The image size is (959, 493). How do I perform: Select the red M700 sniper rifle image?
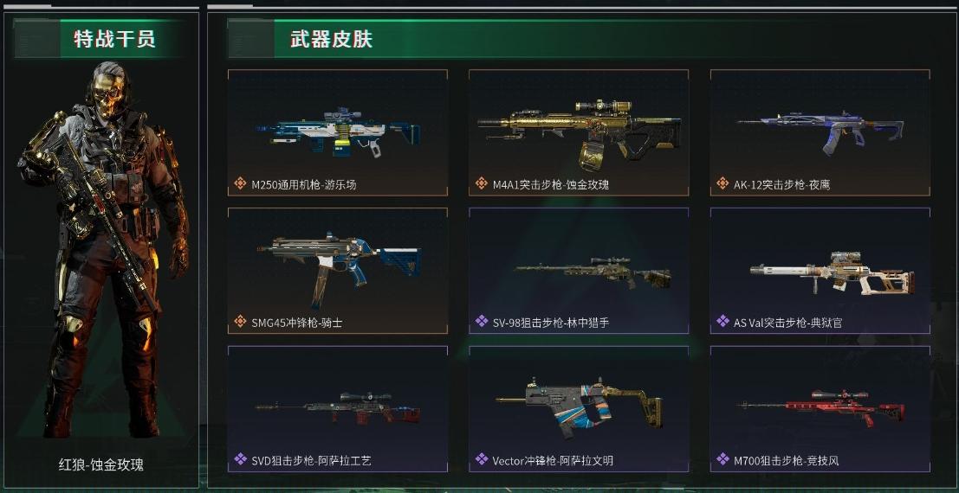tap(820, 407)
